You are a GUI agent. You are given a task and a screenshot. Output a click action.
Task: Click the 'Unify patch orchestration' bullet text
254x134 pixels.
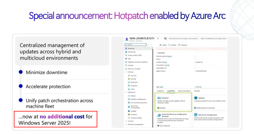59,103
